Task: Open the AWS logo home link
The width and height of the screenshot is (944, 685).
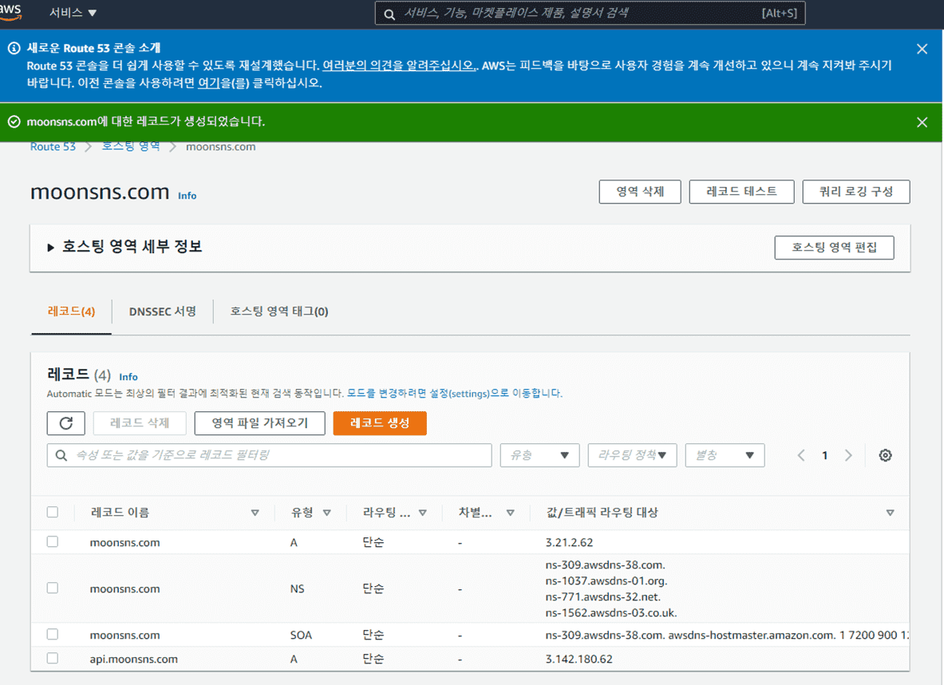Action: tap(10, 11)
